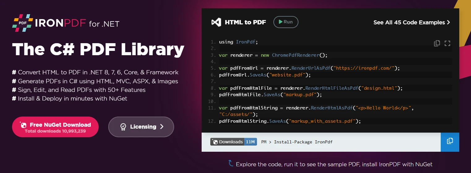
Task: Click the IronPDF hash logo icon
Action: coord(23,23)
